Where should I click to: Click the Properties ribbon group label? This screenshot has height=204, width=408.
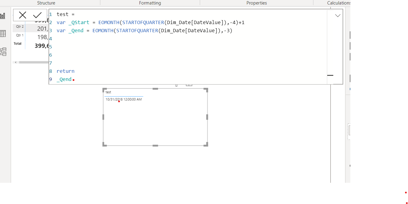pyautogui.click(x=257, y=3)
